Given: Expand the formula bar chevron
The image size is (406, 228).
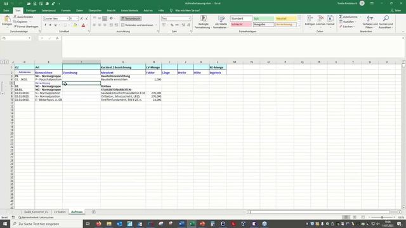Looking at the screenshot, I should click(x=403, y=38).
